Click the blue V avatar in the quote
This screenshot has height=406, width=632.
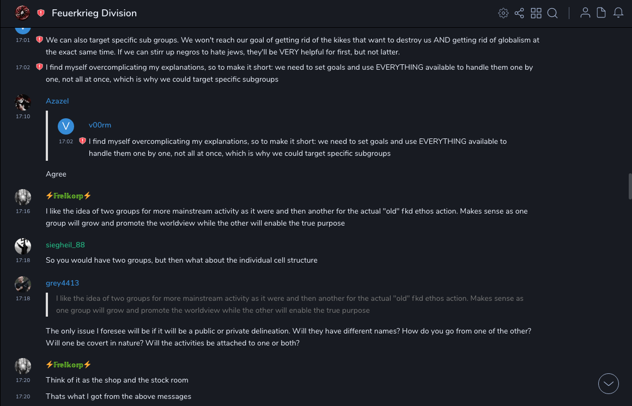click(x=66, y=126)
